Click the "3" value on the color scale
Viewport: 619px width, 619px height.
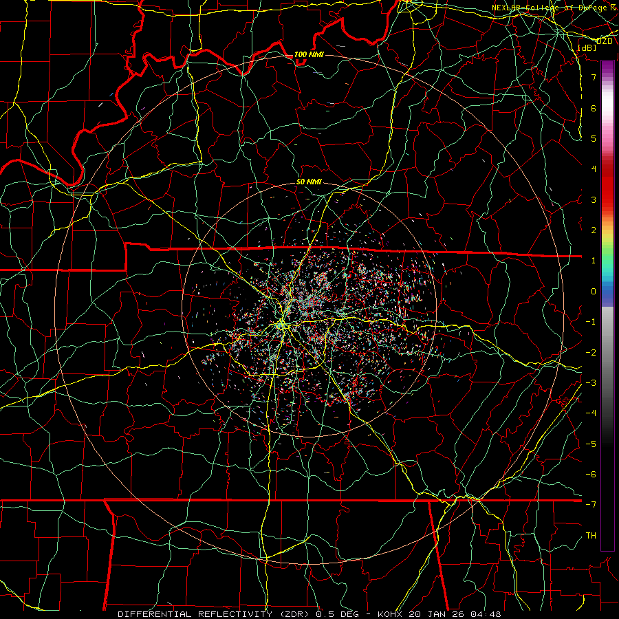tap(594, 199)
